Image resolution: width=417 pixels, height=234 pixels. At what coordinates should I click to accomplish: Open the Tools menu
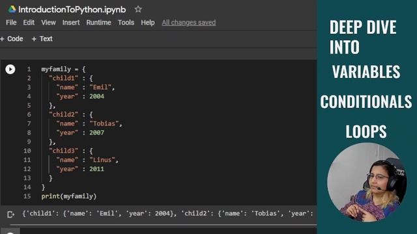point(126,23)
